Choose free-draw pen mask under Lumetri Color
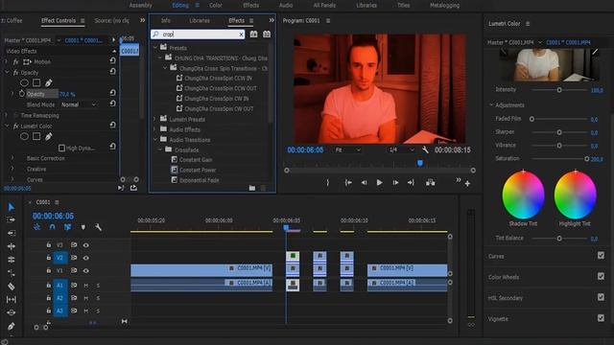614x345 pixels. 49,136
